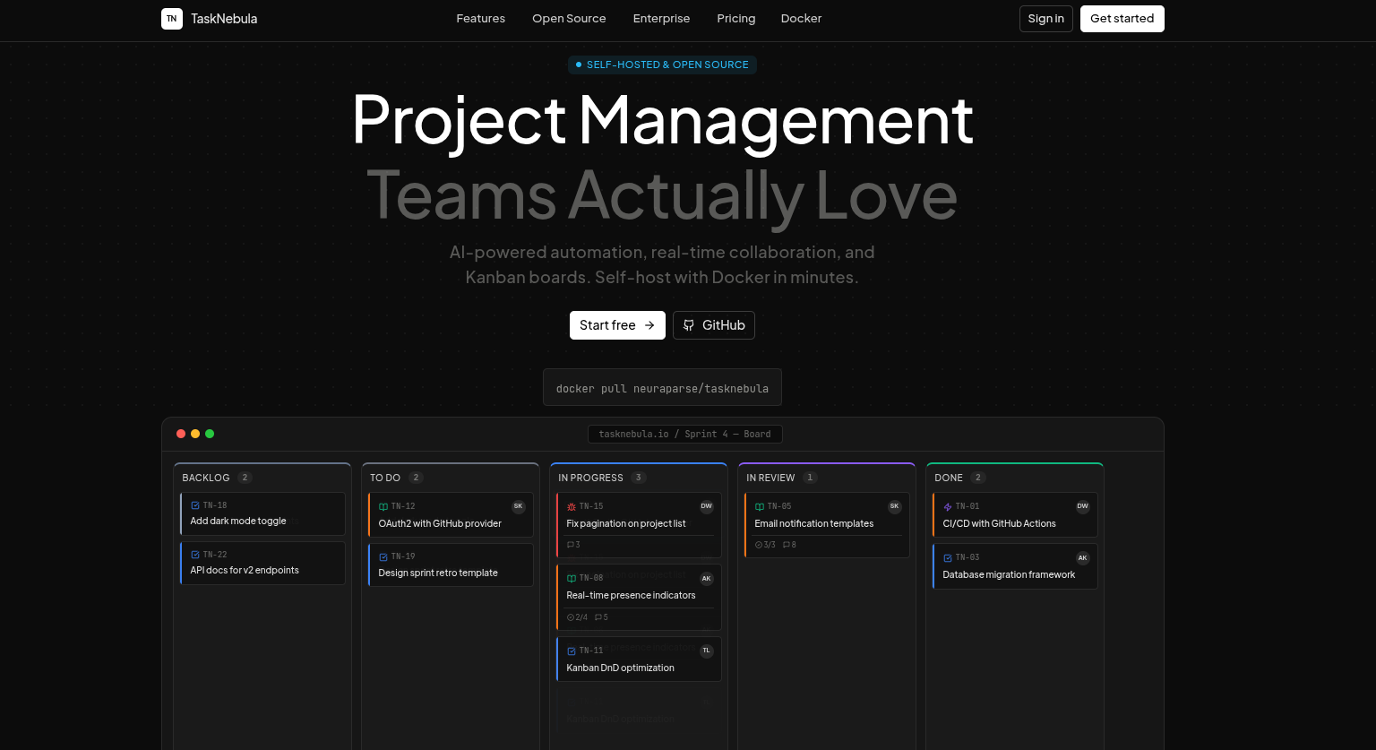
Task: Open CI/CD with GitHub Actions card
Action: (1015, 515)
